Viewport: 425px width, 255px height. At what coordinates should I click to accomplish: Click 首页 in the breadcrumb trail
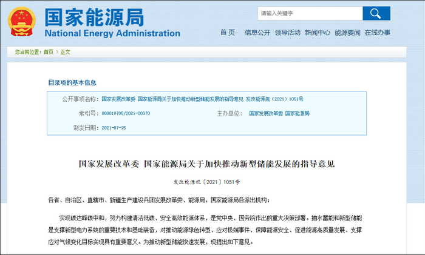pos(49,52)
